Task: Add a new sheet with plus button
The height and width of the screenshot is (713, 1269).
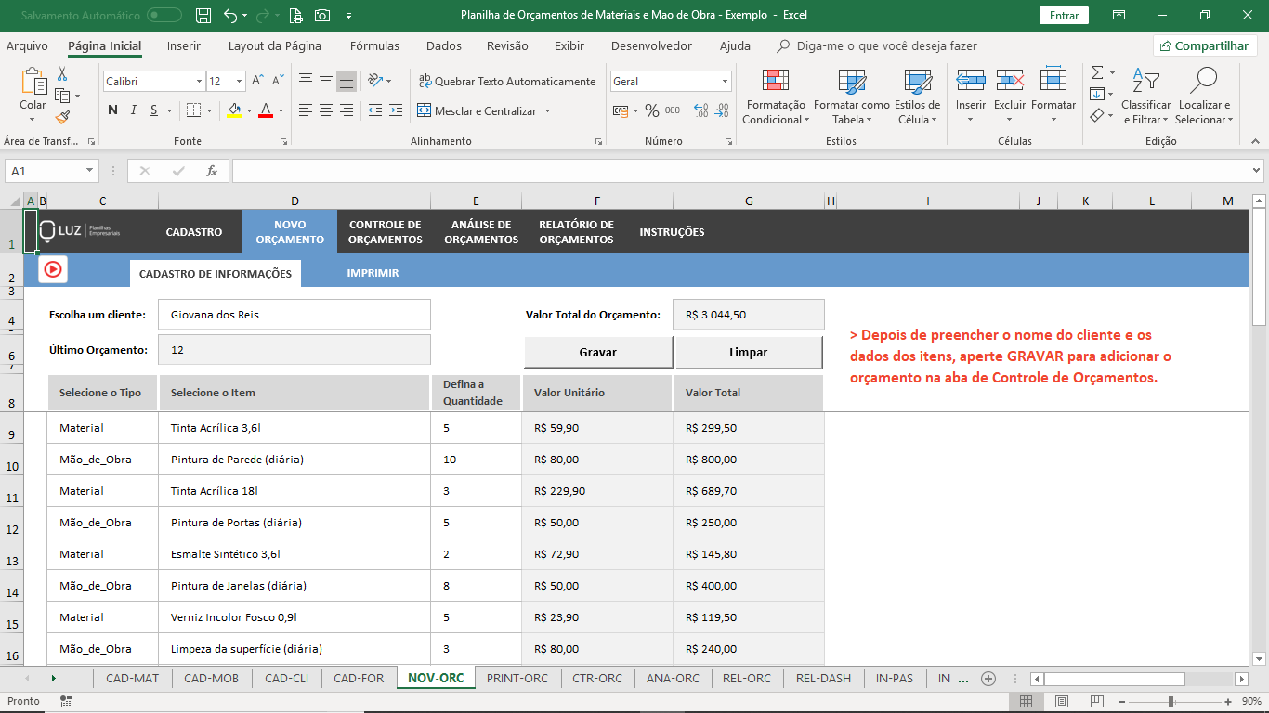Action: click(x=988, y=679)
